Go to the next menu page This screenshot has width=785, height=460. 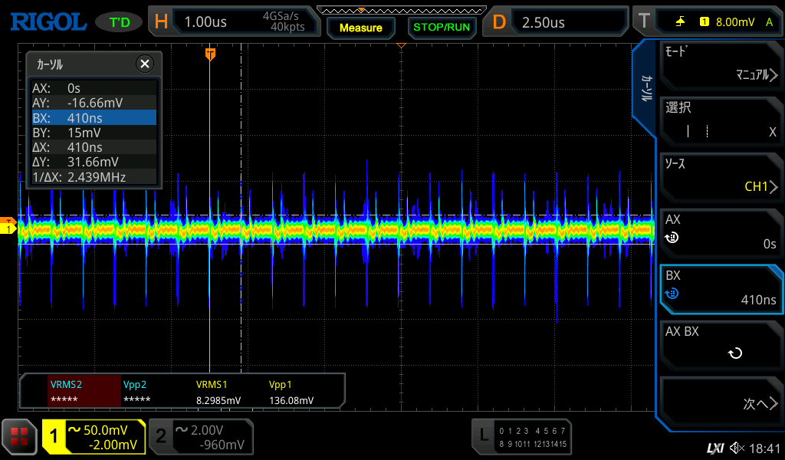tap(721, 404)
